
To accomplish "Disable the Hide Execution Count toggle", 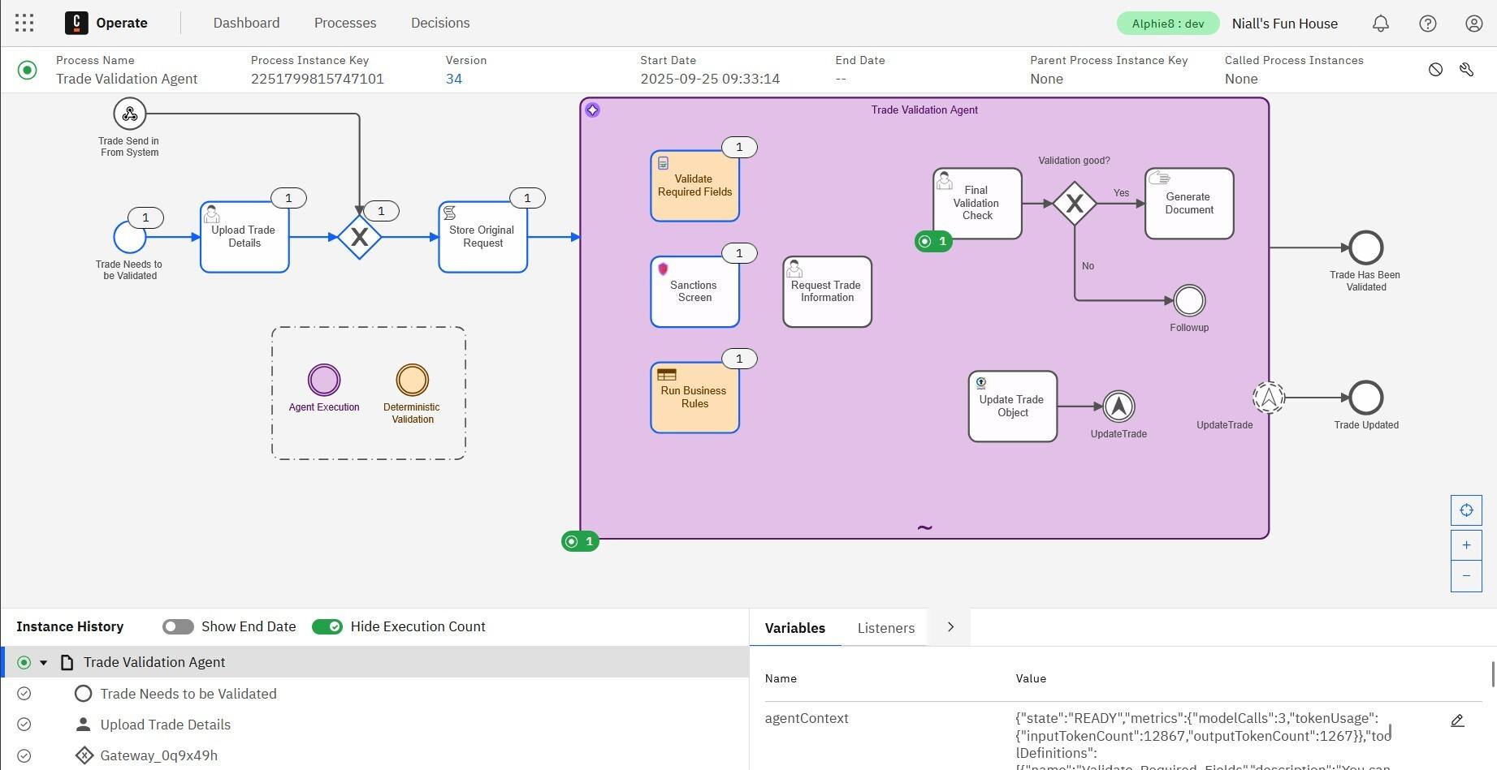I will pyautogui.click(x=327, y=626).
